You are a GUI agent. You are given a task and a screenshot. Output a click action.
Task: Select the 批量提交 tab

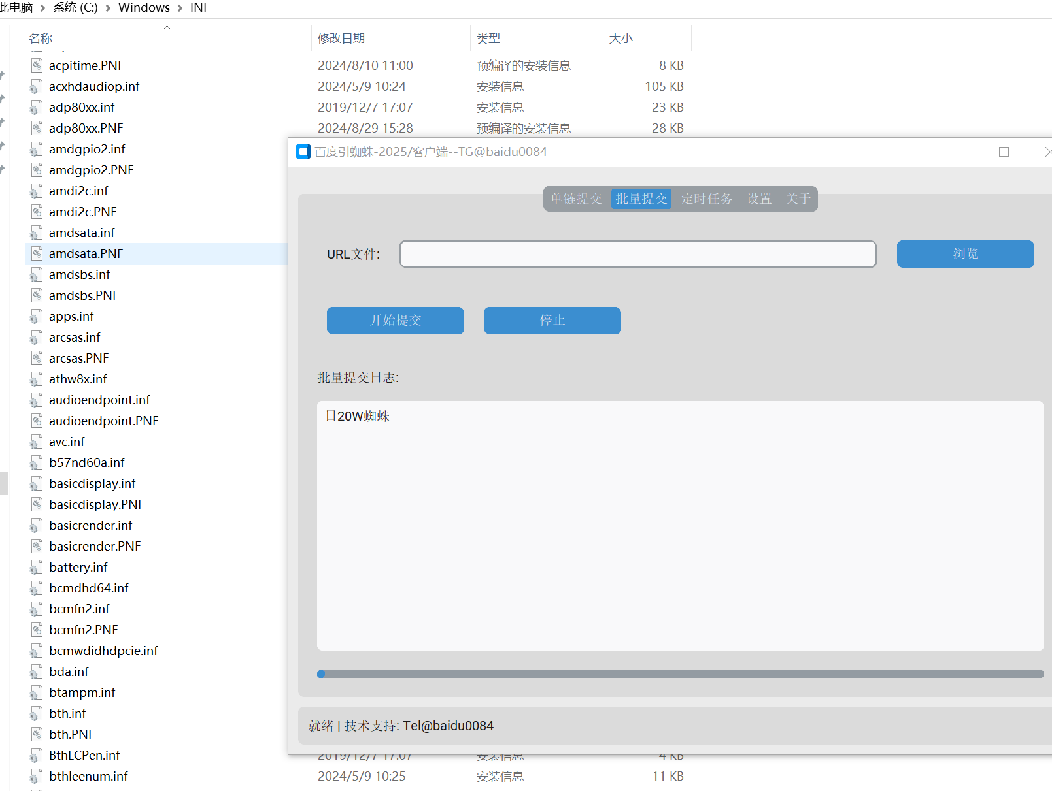tap(641, 199)
